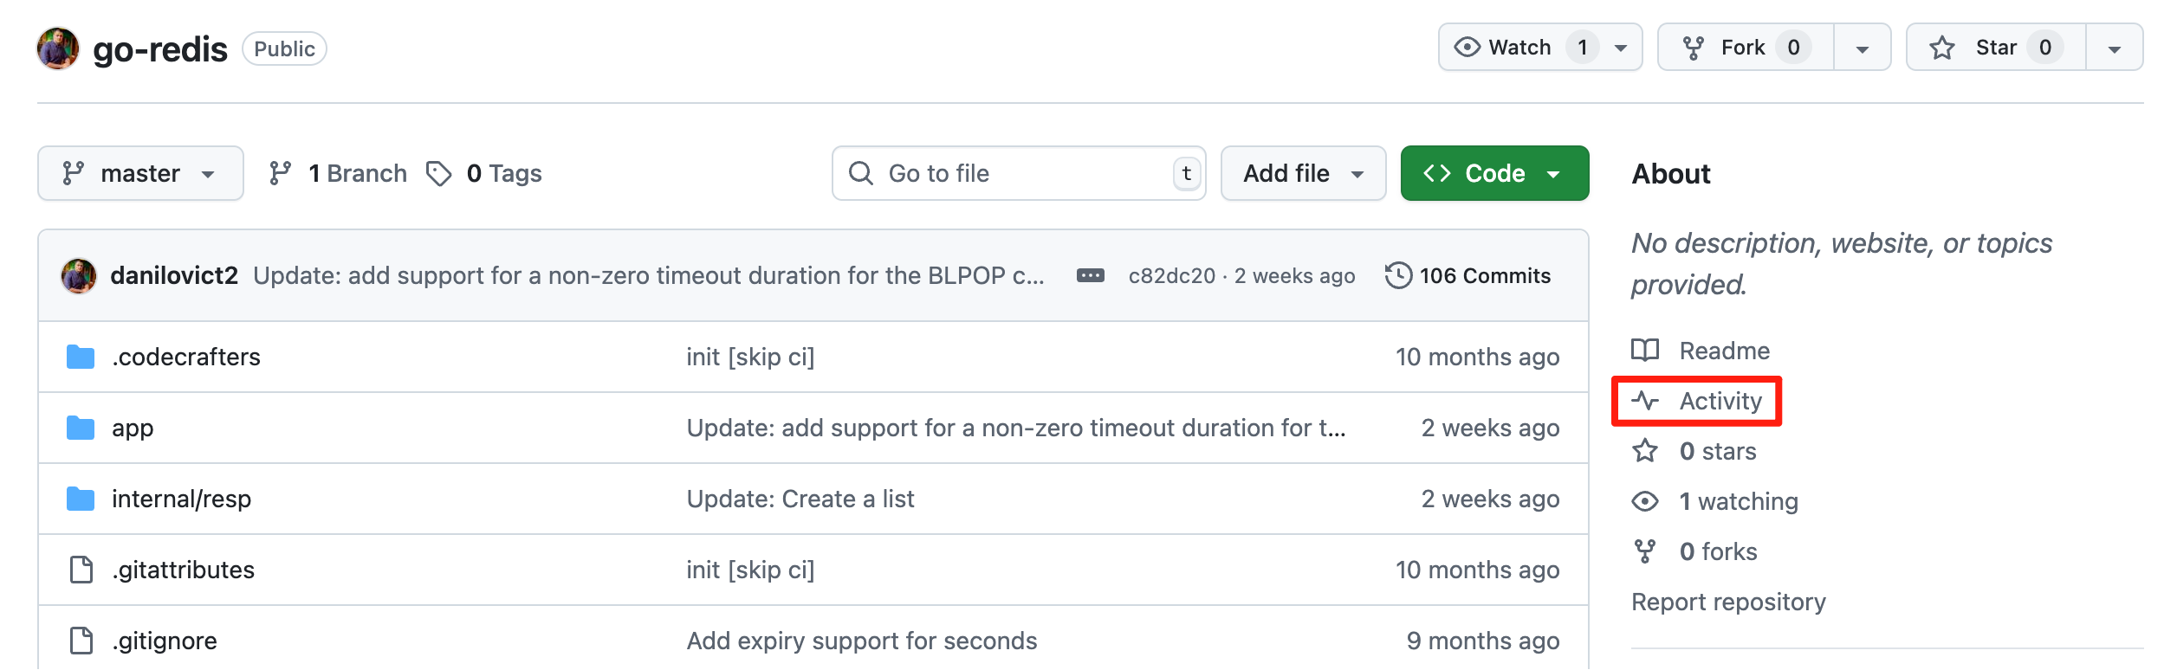This screenshot has width=2164, height=670.
Task: Click the repository owner avatar beside go-redis
Action: click(58, 48)
